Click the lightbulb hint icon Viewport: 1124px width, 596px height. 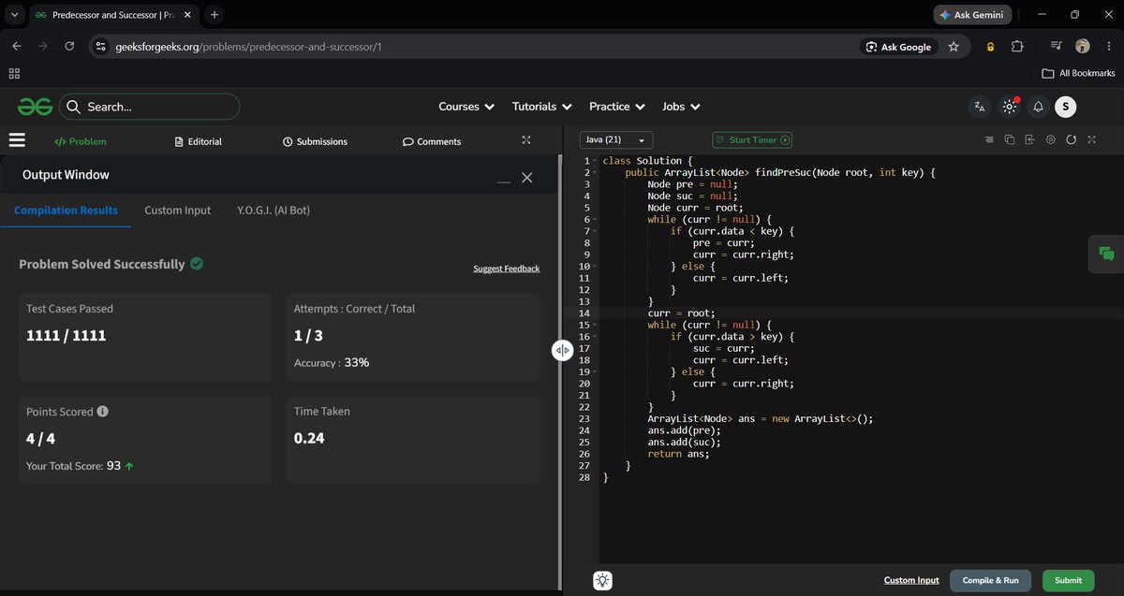pyautogui.click(x=603, y=581)
